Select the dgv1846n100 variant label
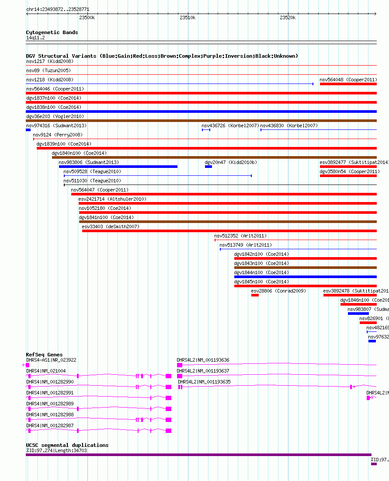 click(x=365, y=301)
